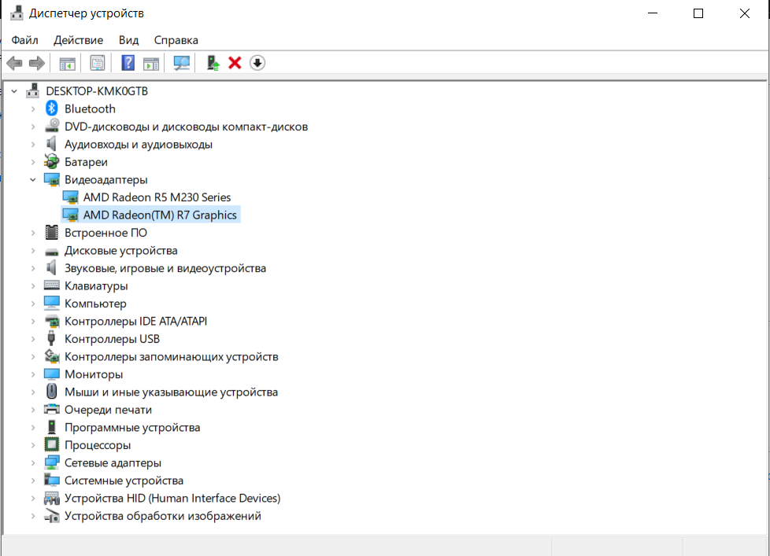770x556 pixels.
Task: Maximize the Диспетчер устройств window
Action: pyautogui.click(x=698, y=13)
